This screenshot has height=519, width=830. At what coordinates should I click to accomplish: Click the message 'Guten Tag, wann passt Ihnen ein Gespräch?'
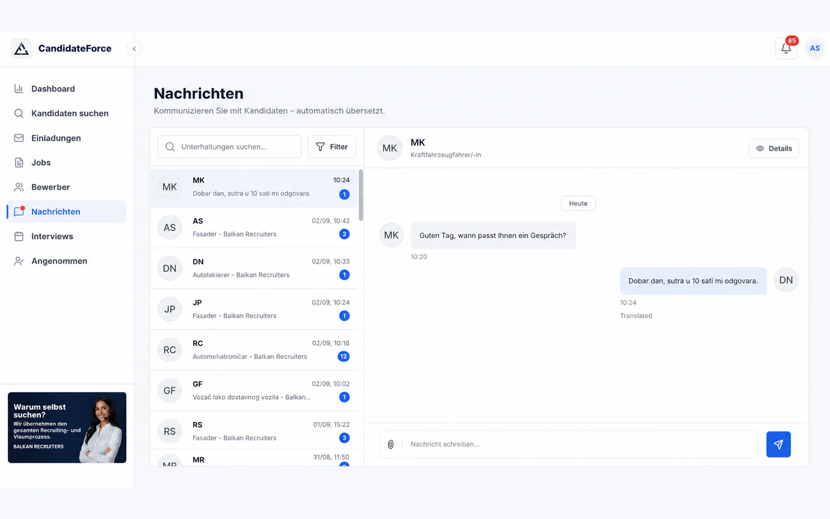tap(493, 235)
